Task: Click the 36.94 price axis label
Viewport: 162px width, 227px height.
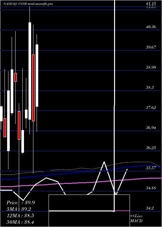Action: tap(151, 128)
